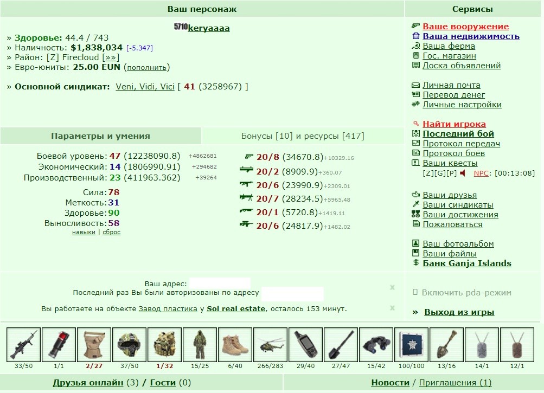This screenshot has width=544, height=393.
Task: Open Ваше вооружение link
Action: click(x=465, y=27)
